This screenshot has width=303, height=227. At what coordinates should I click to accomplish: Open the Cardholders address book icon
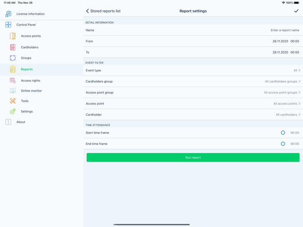pos(13,47)
